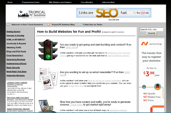Open Need Help? Ask Dave link
171x113 pixels.
(16, 71)
